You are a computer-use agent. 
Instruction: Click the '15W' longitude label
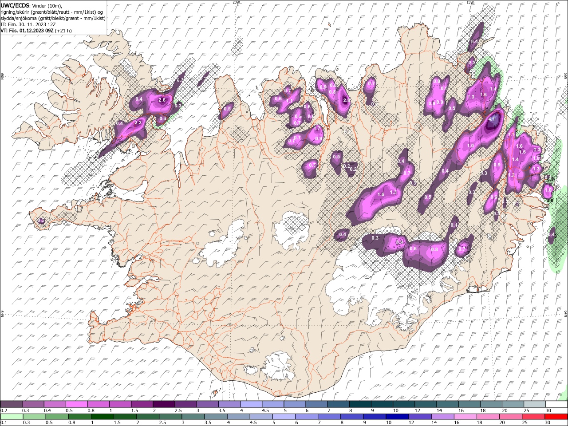pos(470,2)
